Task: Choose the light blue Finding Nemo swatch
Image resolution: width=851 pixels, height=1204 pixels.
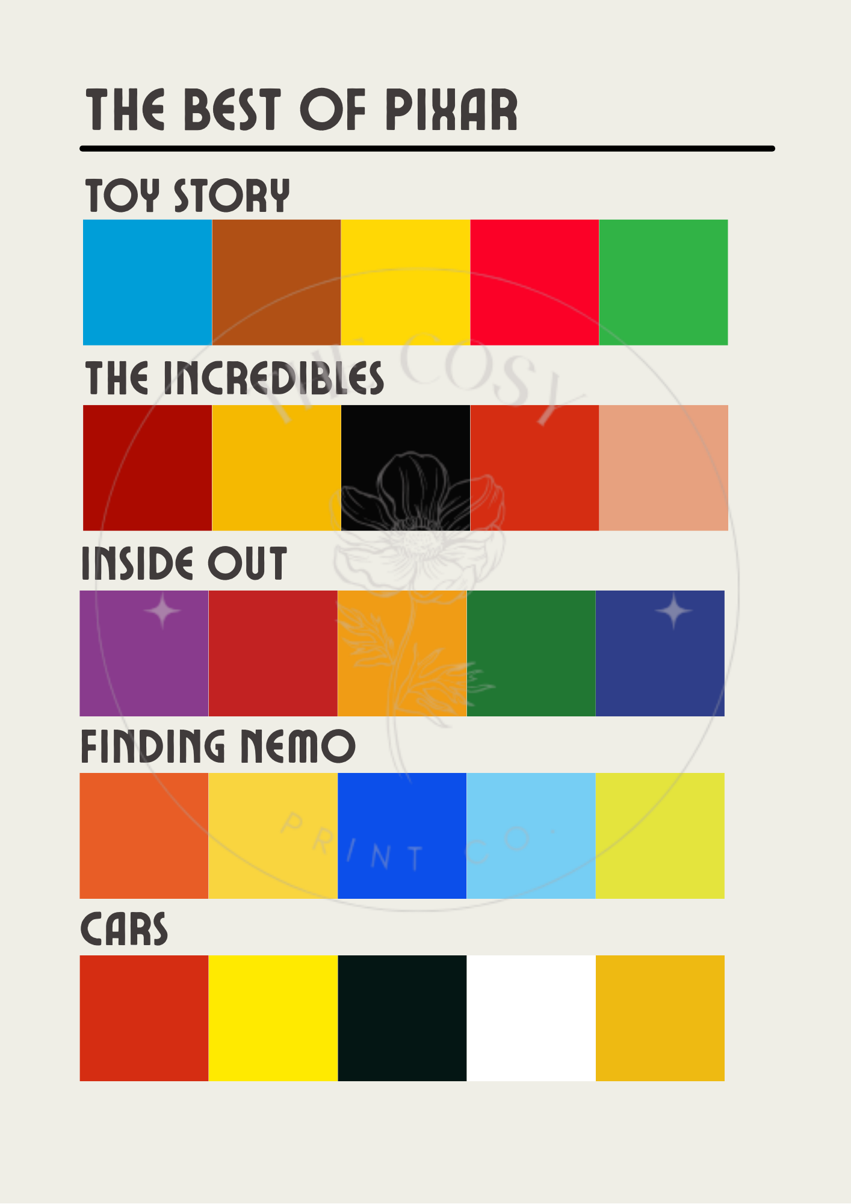Action: (531, 836)
